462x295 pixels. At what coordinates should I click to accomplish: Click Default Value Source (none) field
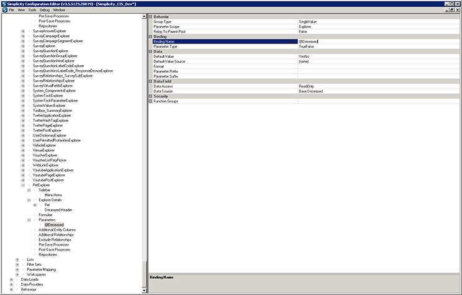(x=378, y=61)
